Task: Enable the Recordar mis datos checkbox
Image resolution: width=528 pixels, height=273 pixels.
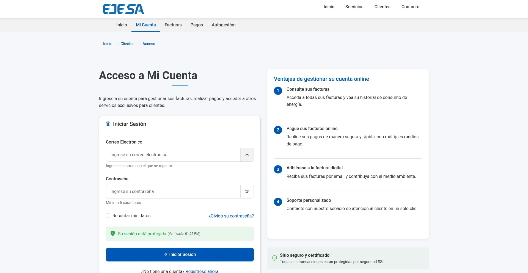Action: pos(108,216)
